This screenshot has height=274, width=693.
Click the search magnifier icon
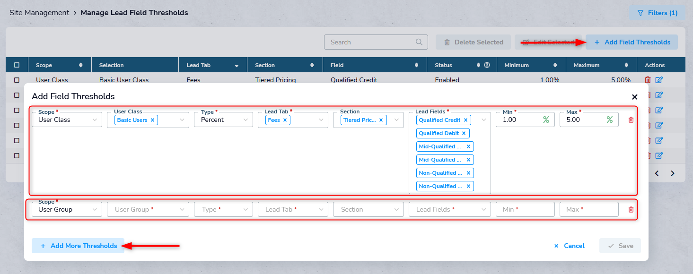pos(419,42)
